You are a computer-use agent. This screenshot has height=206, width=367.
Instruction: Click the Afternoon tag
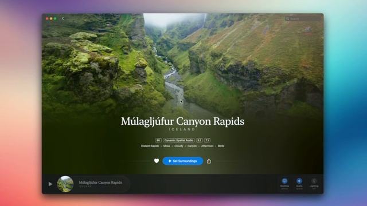(207, 146)
